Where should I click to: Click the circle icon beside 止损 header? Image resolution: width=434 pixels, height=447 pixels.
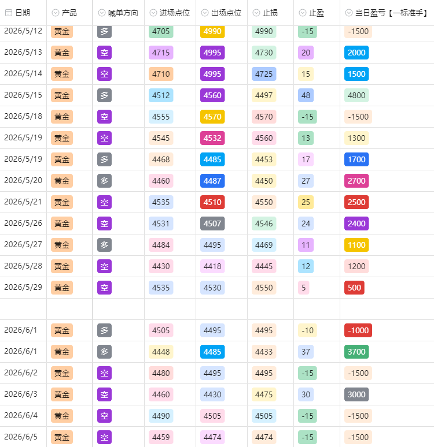256,13
